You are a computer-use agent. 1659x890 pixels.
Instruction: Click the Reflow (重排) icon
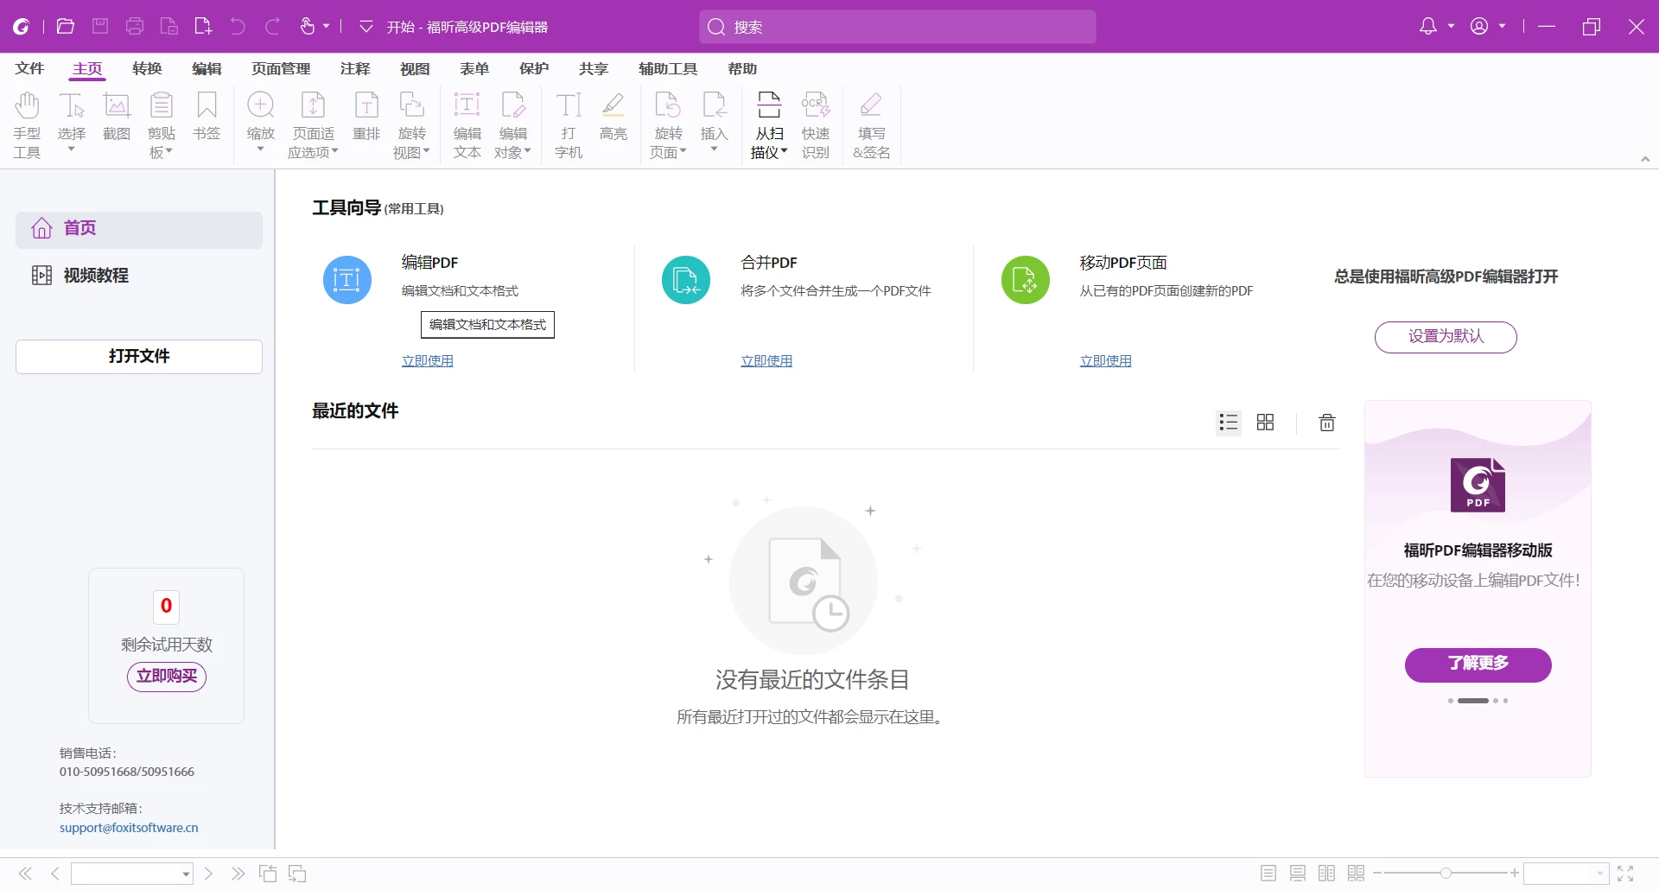coord(366,116)
